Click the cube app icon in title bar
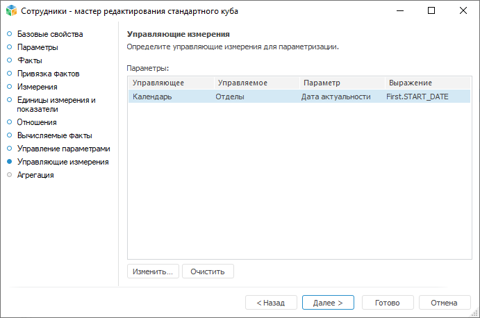480x318 pixels. 10,11
